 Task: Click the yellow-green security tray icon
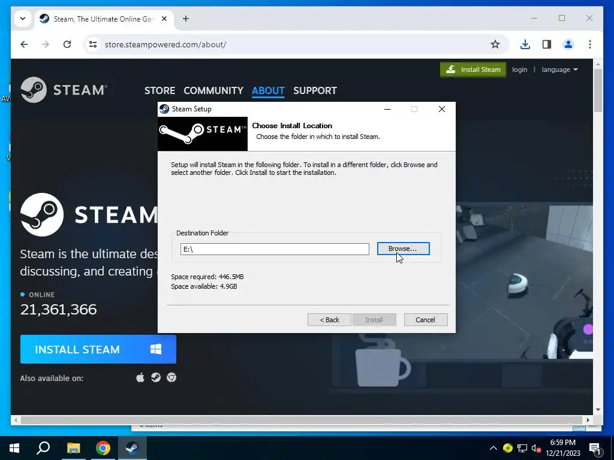pos(507,448)
